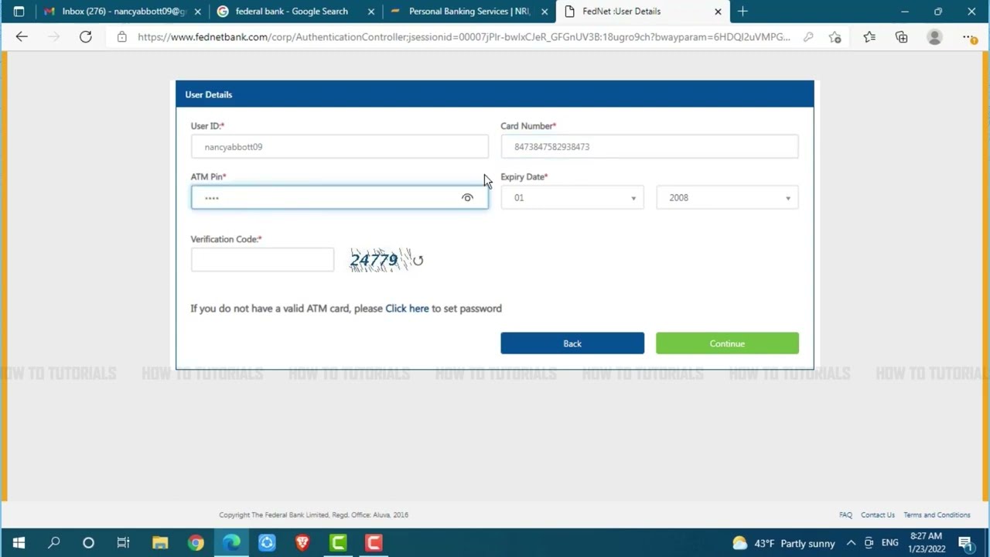
Task: Open Terms and Conditions link
Action: click(937, 515)
